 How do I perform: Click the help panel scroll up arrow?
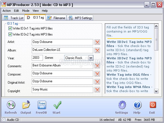tap(156, 26)
